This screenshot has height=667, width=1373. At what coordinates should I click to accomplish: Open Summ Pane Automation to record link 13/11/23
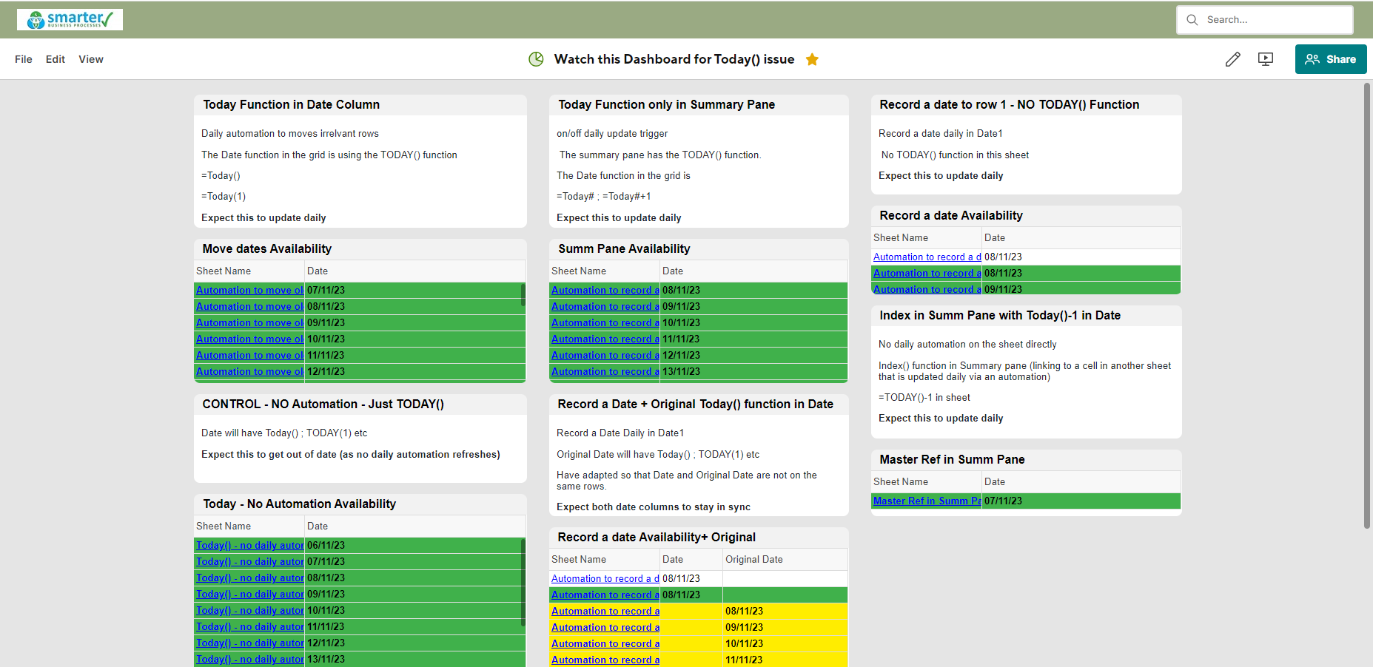pos(605,372)
